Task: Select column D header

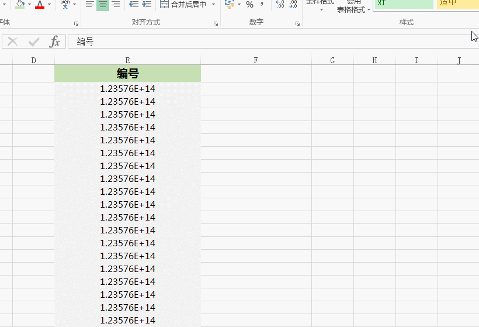Action: (34, 60)
